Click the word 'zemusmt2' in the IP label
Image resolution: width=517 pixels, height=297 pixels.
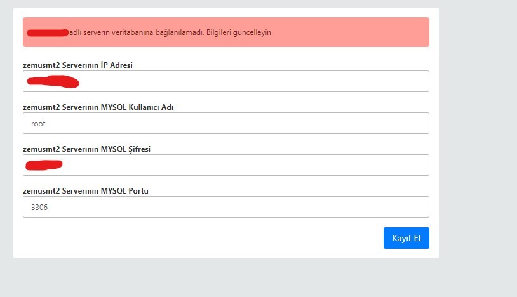tap(41, 65)
